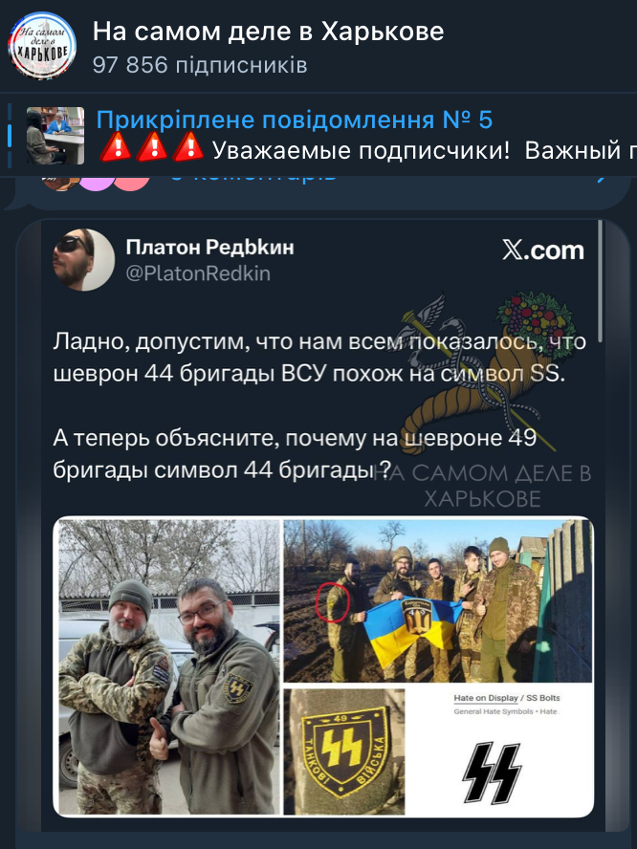Click the @PlatonRedkin handle
The height and width of the screenshot is (849, 637).
(198, 273)
